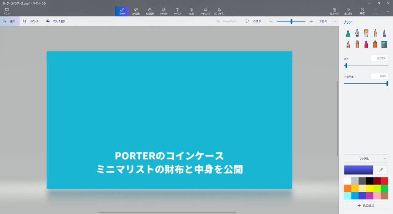The image size is (393, 214).
Task: Open the more options ellipsis
Action: (x=334, y=21)
